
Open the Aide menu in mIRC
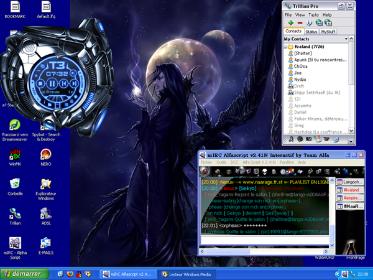pyautogui.click(x=302, y=162)
